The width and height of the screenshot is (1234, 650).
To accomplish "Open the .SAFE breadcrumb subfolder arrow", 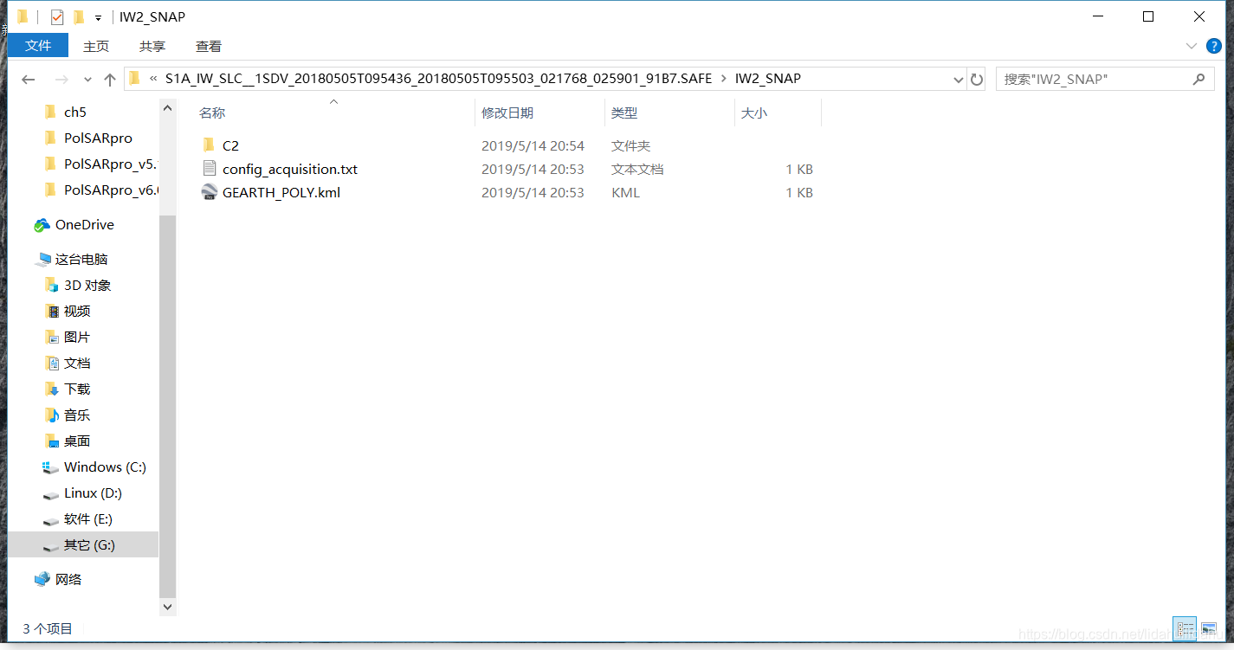I will tap(724, 79).
